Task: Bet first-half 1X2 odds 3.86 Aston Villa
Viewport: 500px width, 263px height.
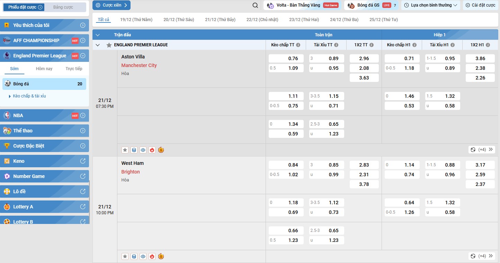Action: pos(480,58)
